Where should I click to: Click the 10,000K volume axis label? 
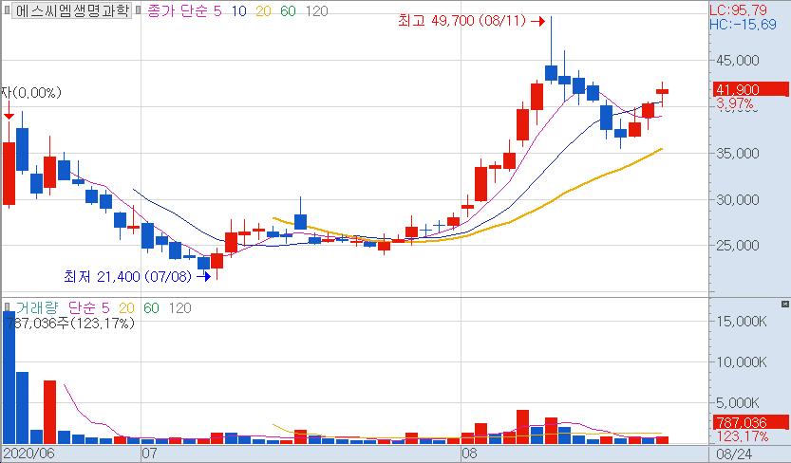[741, 361]
